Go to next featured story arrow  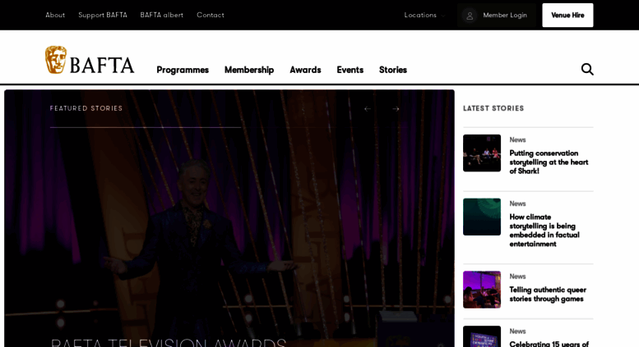tap(396, 108)
